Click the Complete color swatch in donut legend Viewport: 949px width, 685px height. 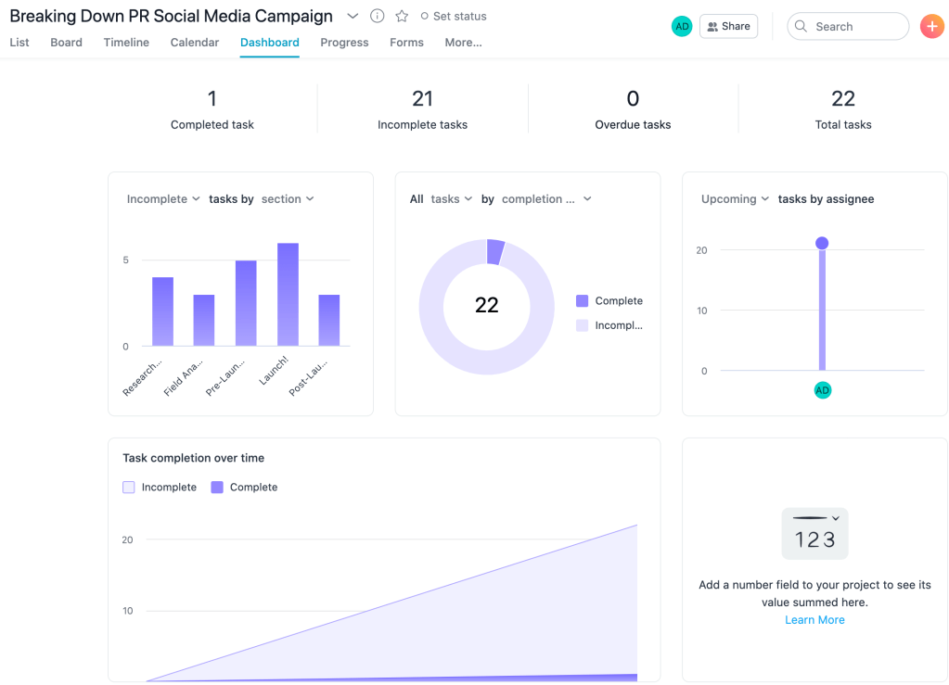582,300
